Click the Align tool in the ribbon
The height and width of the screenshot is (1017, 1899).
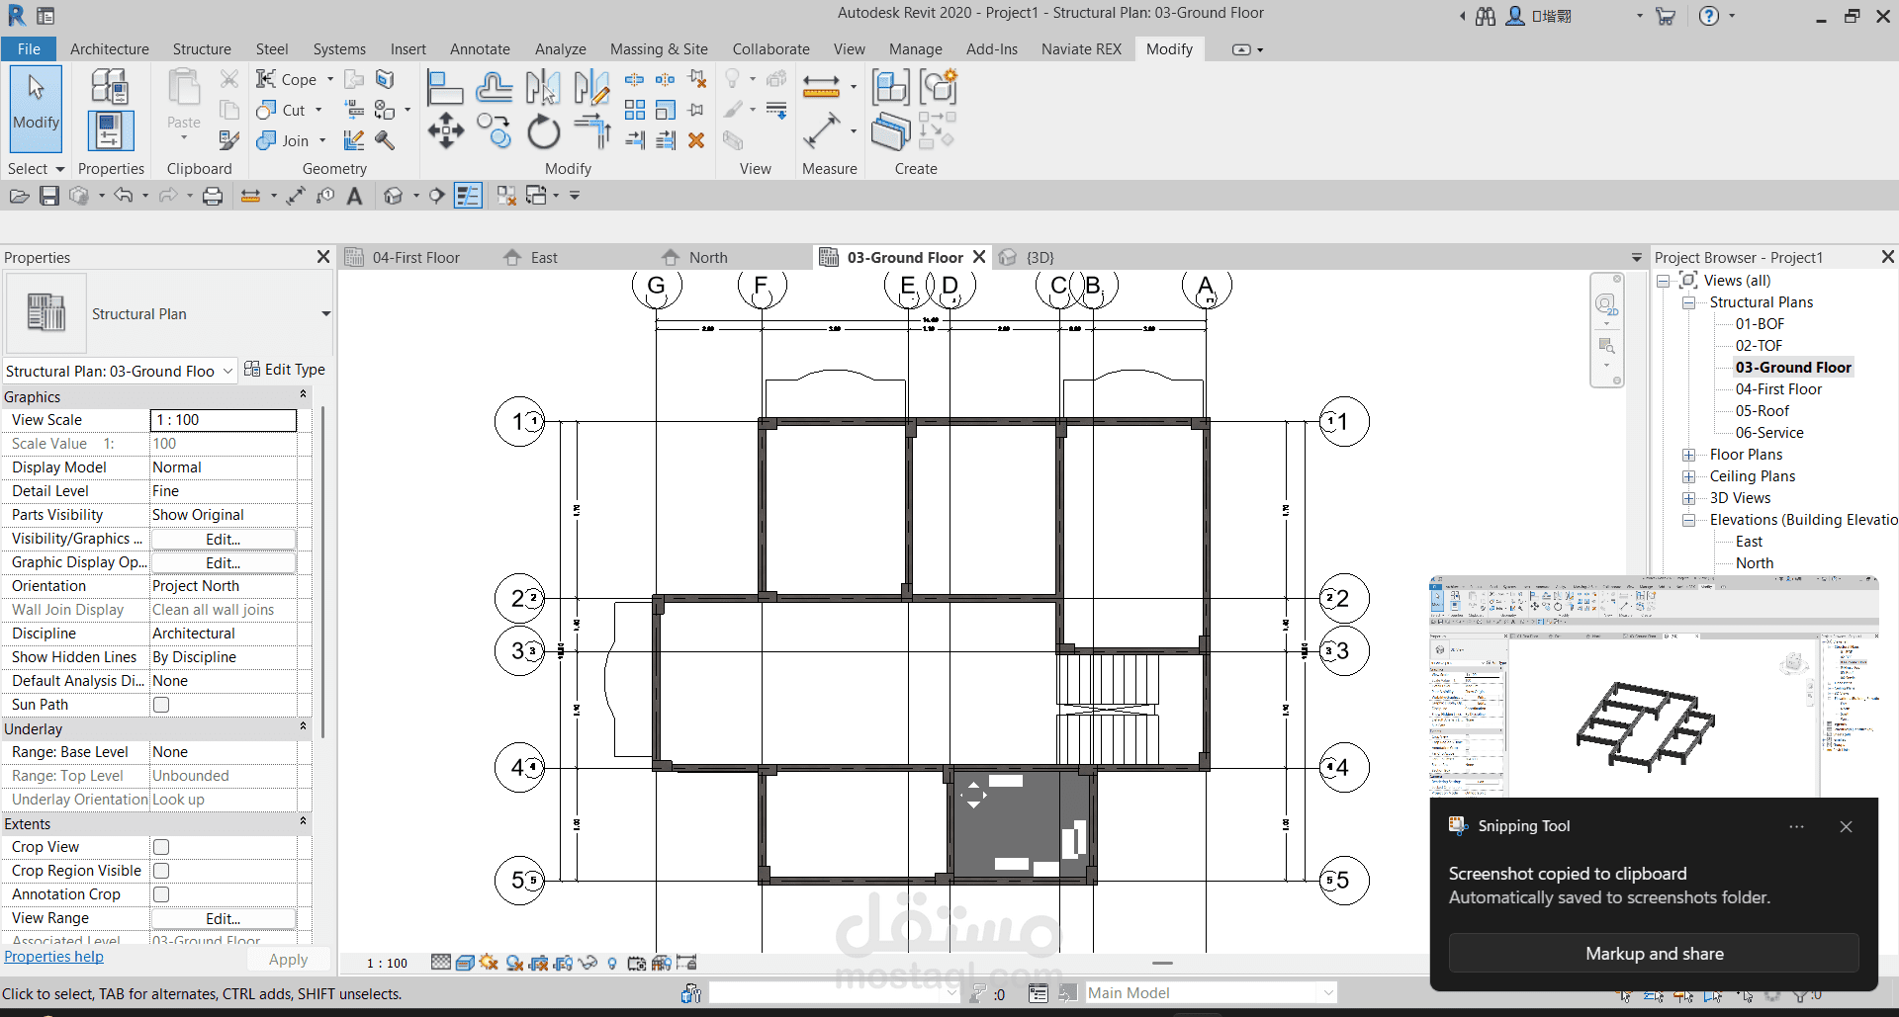tap(444, 88)
